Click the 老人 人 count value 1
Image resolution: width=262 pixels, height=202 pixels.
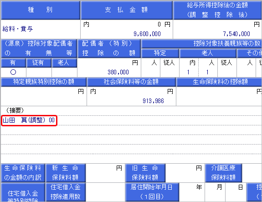[x=207, y=72]
